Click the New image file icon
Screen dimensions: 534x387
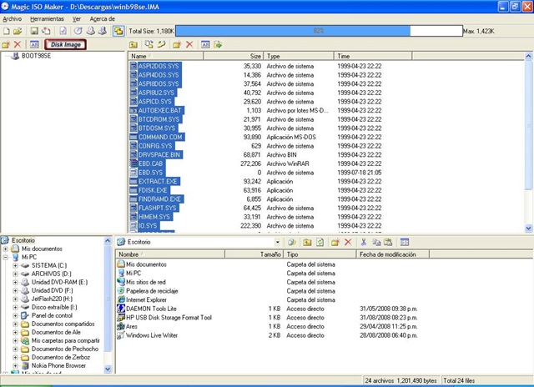coord(7,31)
